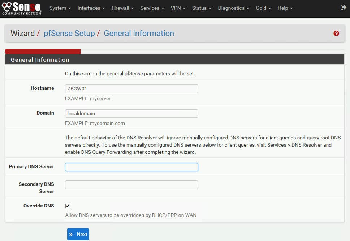Click the logout icon in top right
This screenshot has height=241, width=350.
click(x=343, y=8)
